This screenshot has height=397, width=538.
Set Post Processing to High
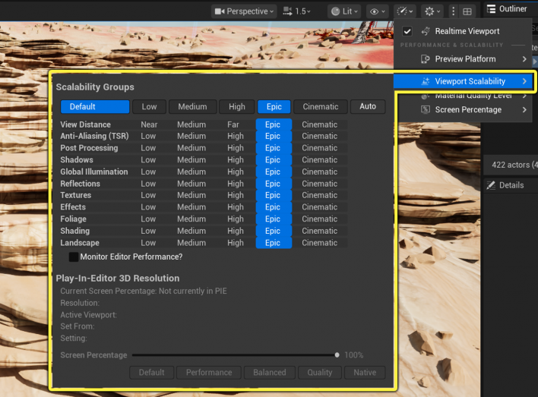point(236,148)
